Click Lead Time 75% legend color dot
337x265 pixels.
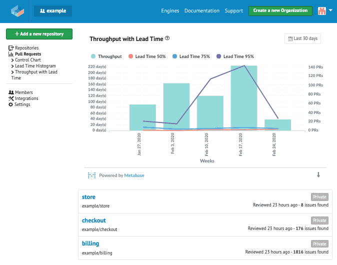[174, 56]
